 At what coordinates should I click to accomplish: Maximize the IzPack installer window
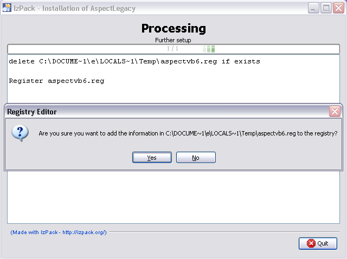326,8
